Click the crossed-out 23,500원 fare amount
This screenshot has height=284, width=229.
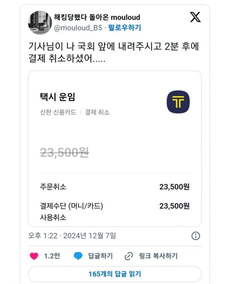tap(64, 153)
